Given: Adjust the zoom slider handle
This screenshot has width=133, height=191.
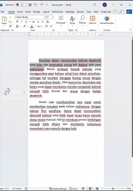Looking at the screenshot, I should click(x=113, y=188).
